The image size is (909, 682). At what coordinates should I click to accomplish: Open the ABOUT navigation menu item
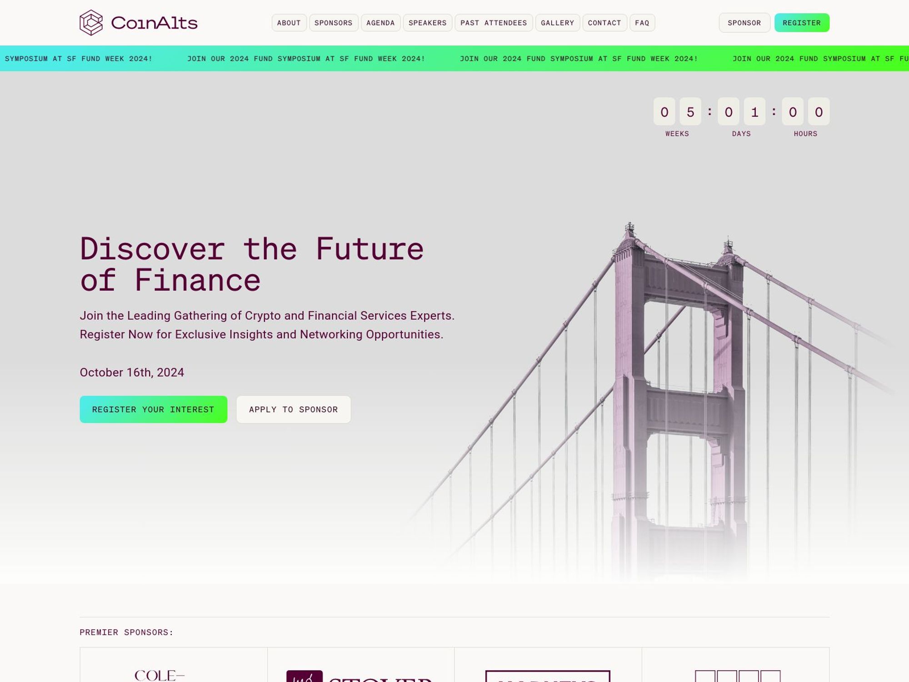pos(289,22)
